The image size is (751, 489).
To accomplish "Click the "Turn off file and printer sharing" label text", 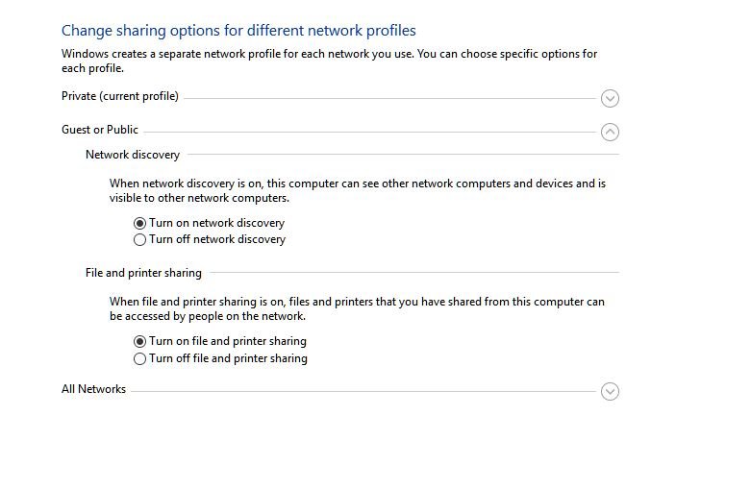I will tap(228, 358).
